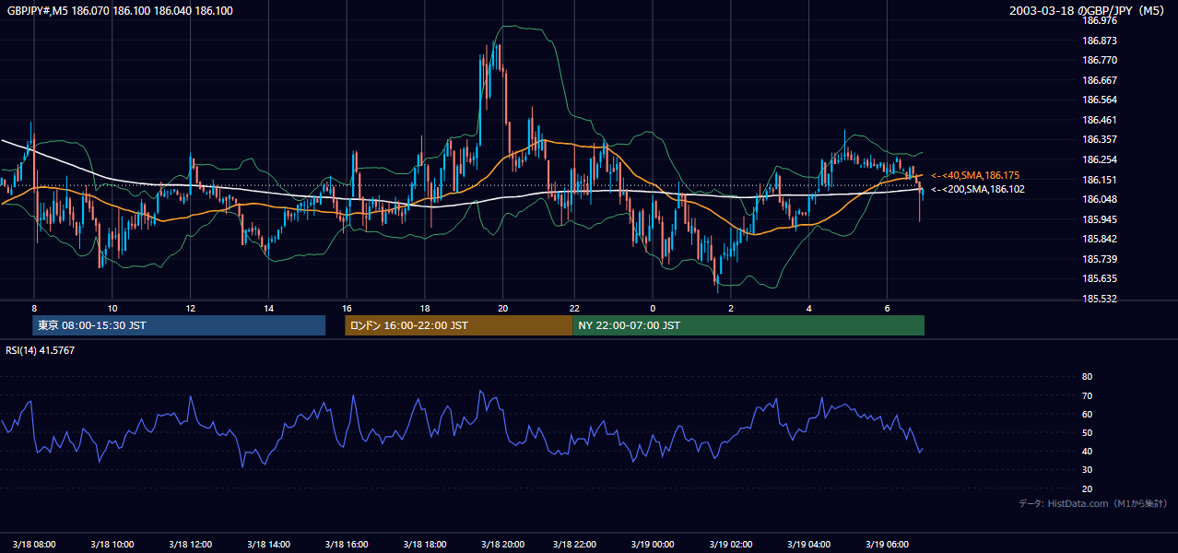Select the 40 SMA 186.175 label
The image size is (1178, 553).
coord(975,175)
